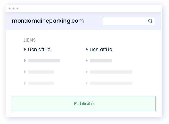Select second-row placeholder link in left column
The image size is (169, 124).
[x=44, y=61]
